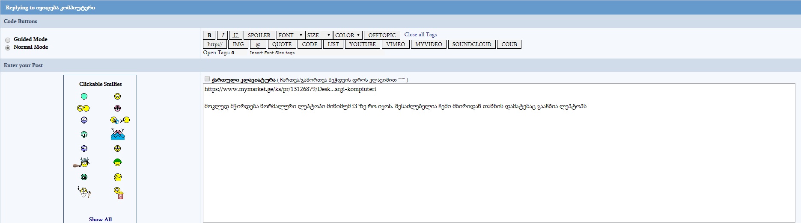Insert the yellow smiling face smiley
This screenshot has height=223, width=801.
click(117, 97)
